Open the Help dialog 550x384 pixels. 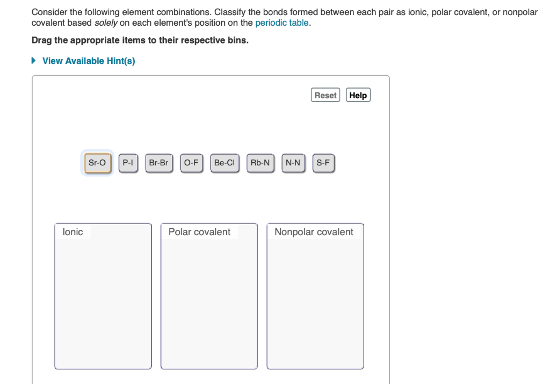point(358,95)
